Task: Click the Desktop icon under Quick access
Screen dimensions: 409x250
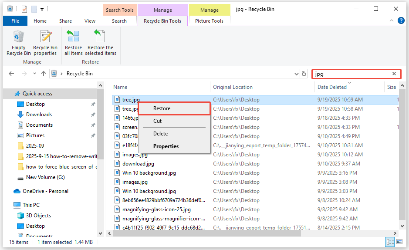Action: click(x=20, y=104)
